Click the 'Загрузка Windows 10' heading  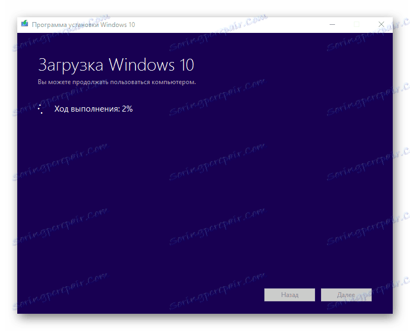point(116,65)
